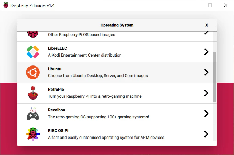
Task: Click the Recalbox gamepad icon
Action: (x=33, y=114)
